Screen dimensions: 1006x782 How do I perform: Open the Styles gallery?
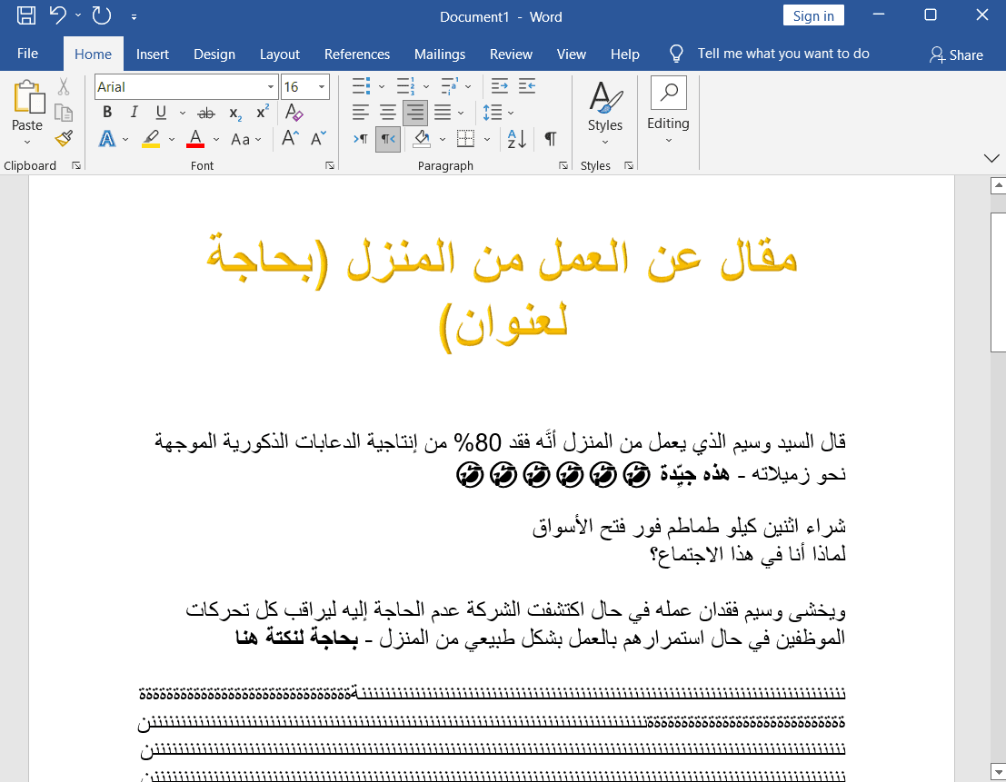click(x=605, y=113)
